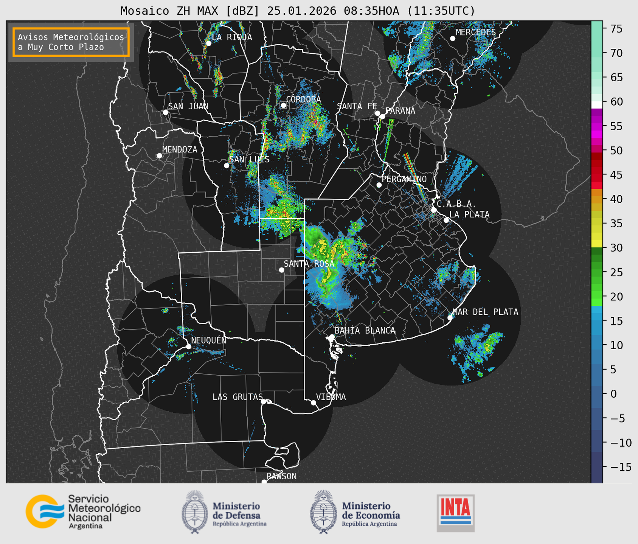Click the 0 label on the dBZ scale

[x=613, y=394]
